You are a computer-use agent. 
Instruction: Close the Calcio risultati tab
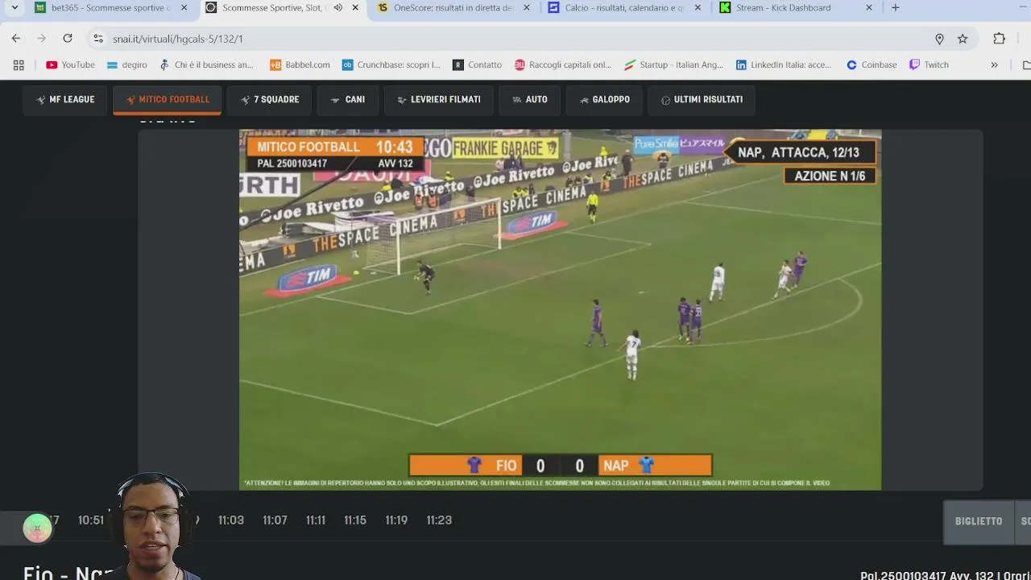[x=698, y=7]
